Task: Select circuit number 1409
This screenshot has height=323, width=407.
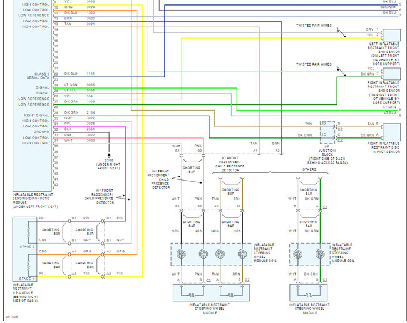Action: tap(91, 102)
